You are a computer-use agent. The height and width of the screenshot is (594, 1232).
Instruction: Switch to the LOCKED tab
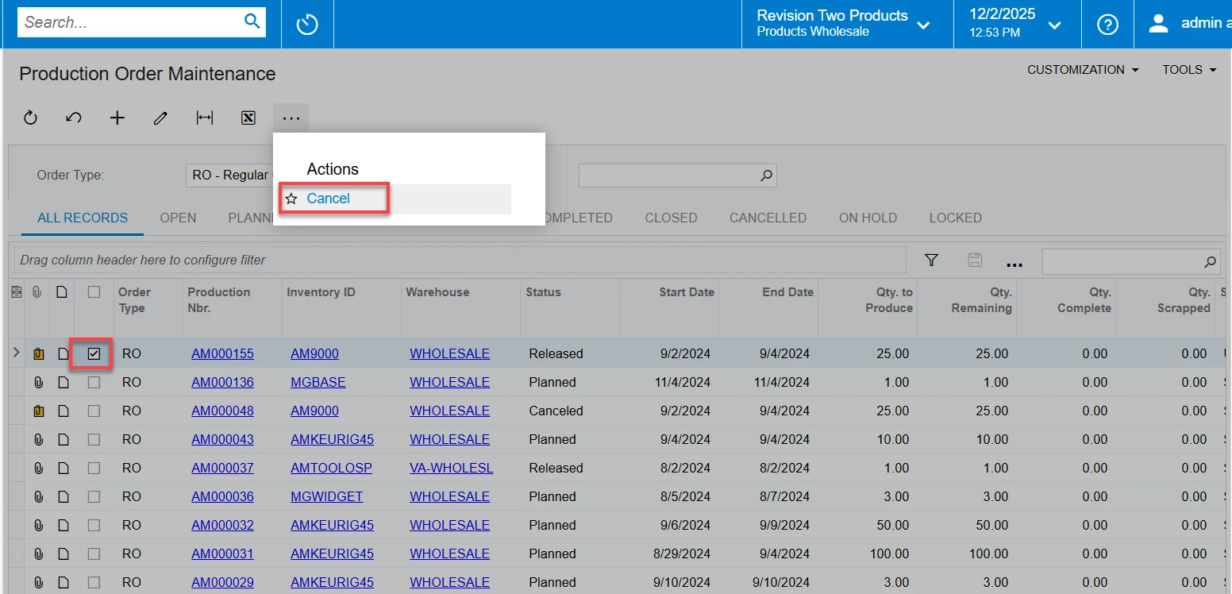pyautogui.click(x=955, y=218)
